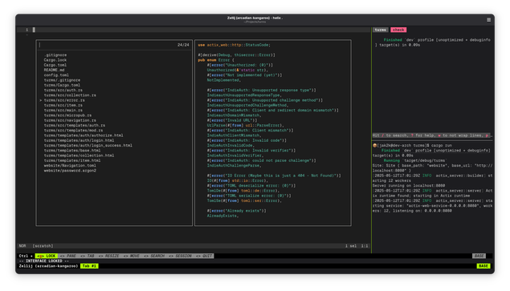Select the pink 'check' job label
510x291 pixels.
click(398, 30)
